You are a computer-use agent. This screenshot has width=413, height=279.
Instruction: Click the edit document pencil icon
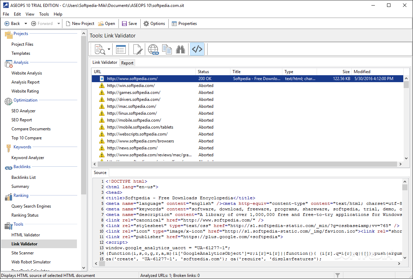(138, 49)
